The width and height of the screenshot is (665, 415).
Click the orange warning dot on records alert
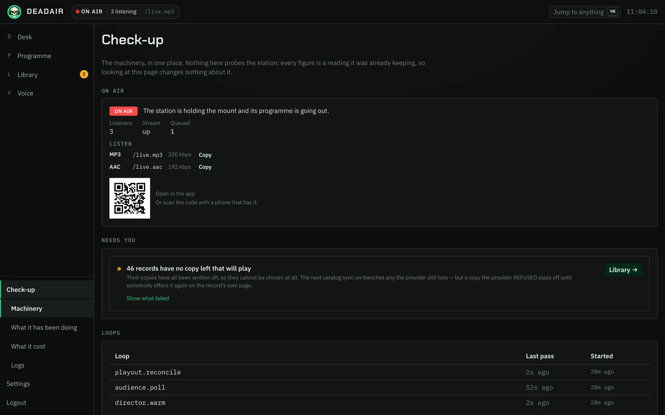(119, 269)
